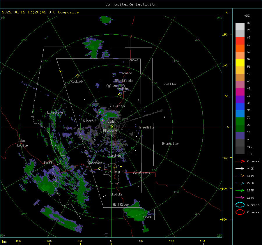262x245 pixels.
Task: Click the 'ThreeHills' label
Action: pos(146,127)
